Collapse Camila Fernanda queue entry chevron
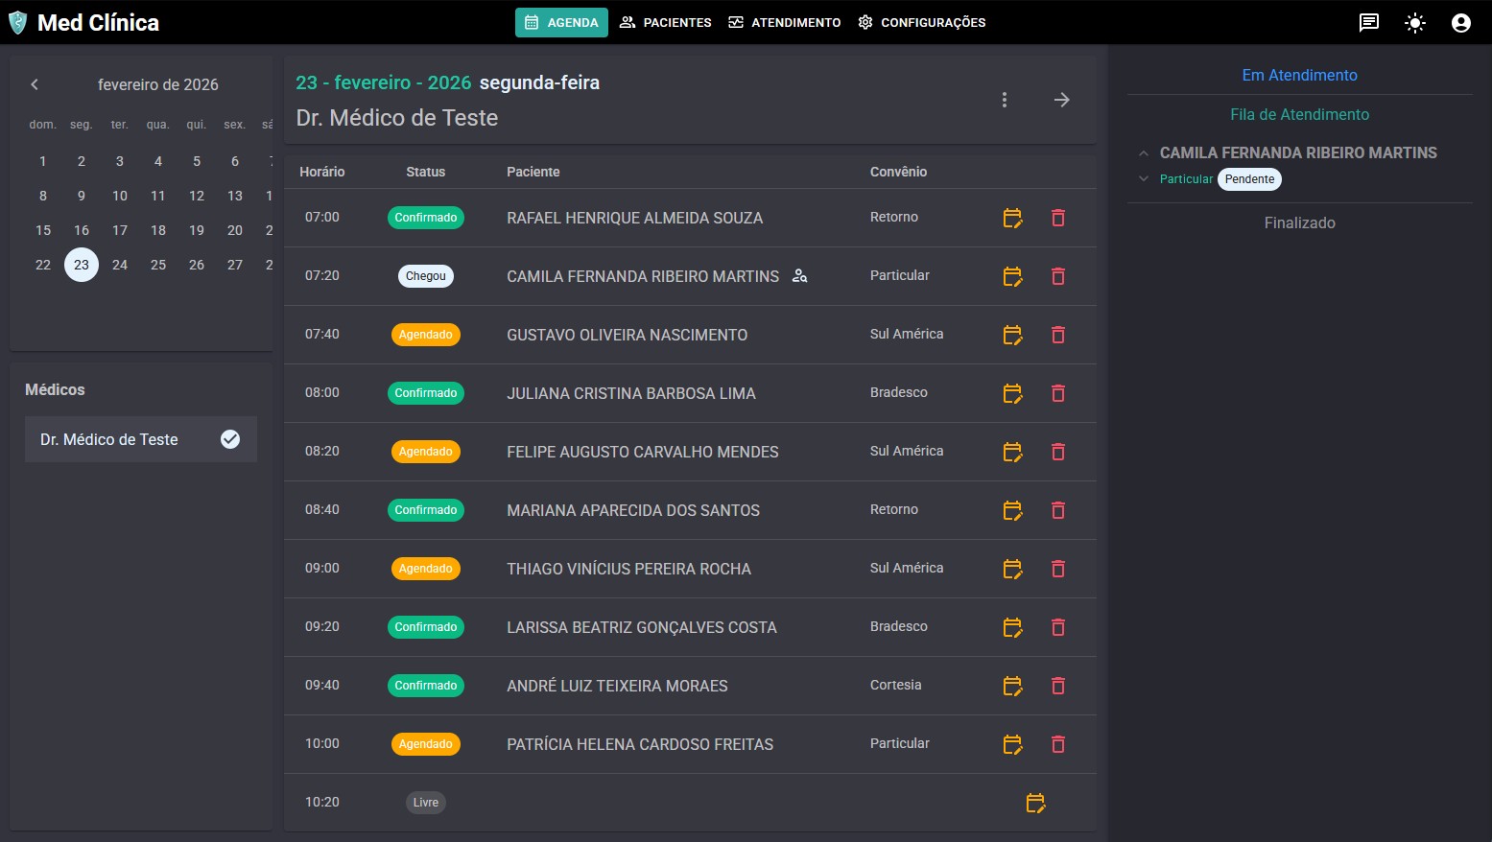 pyautogui.click(x=1143, y=153)
